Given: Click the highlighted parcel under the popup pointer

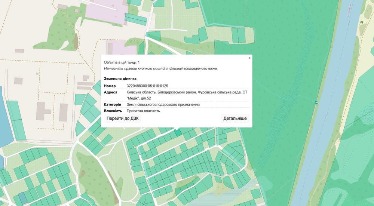Looking at the screenshot, I should pyautogui.click(x=178, y=133).
